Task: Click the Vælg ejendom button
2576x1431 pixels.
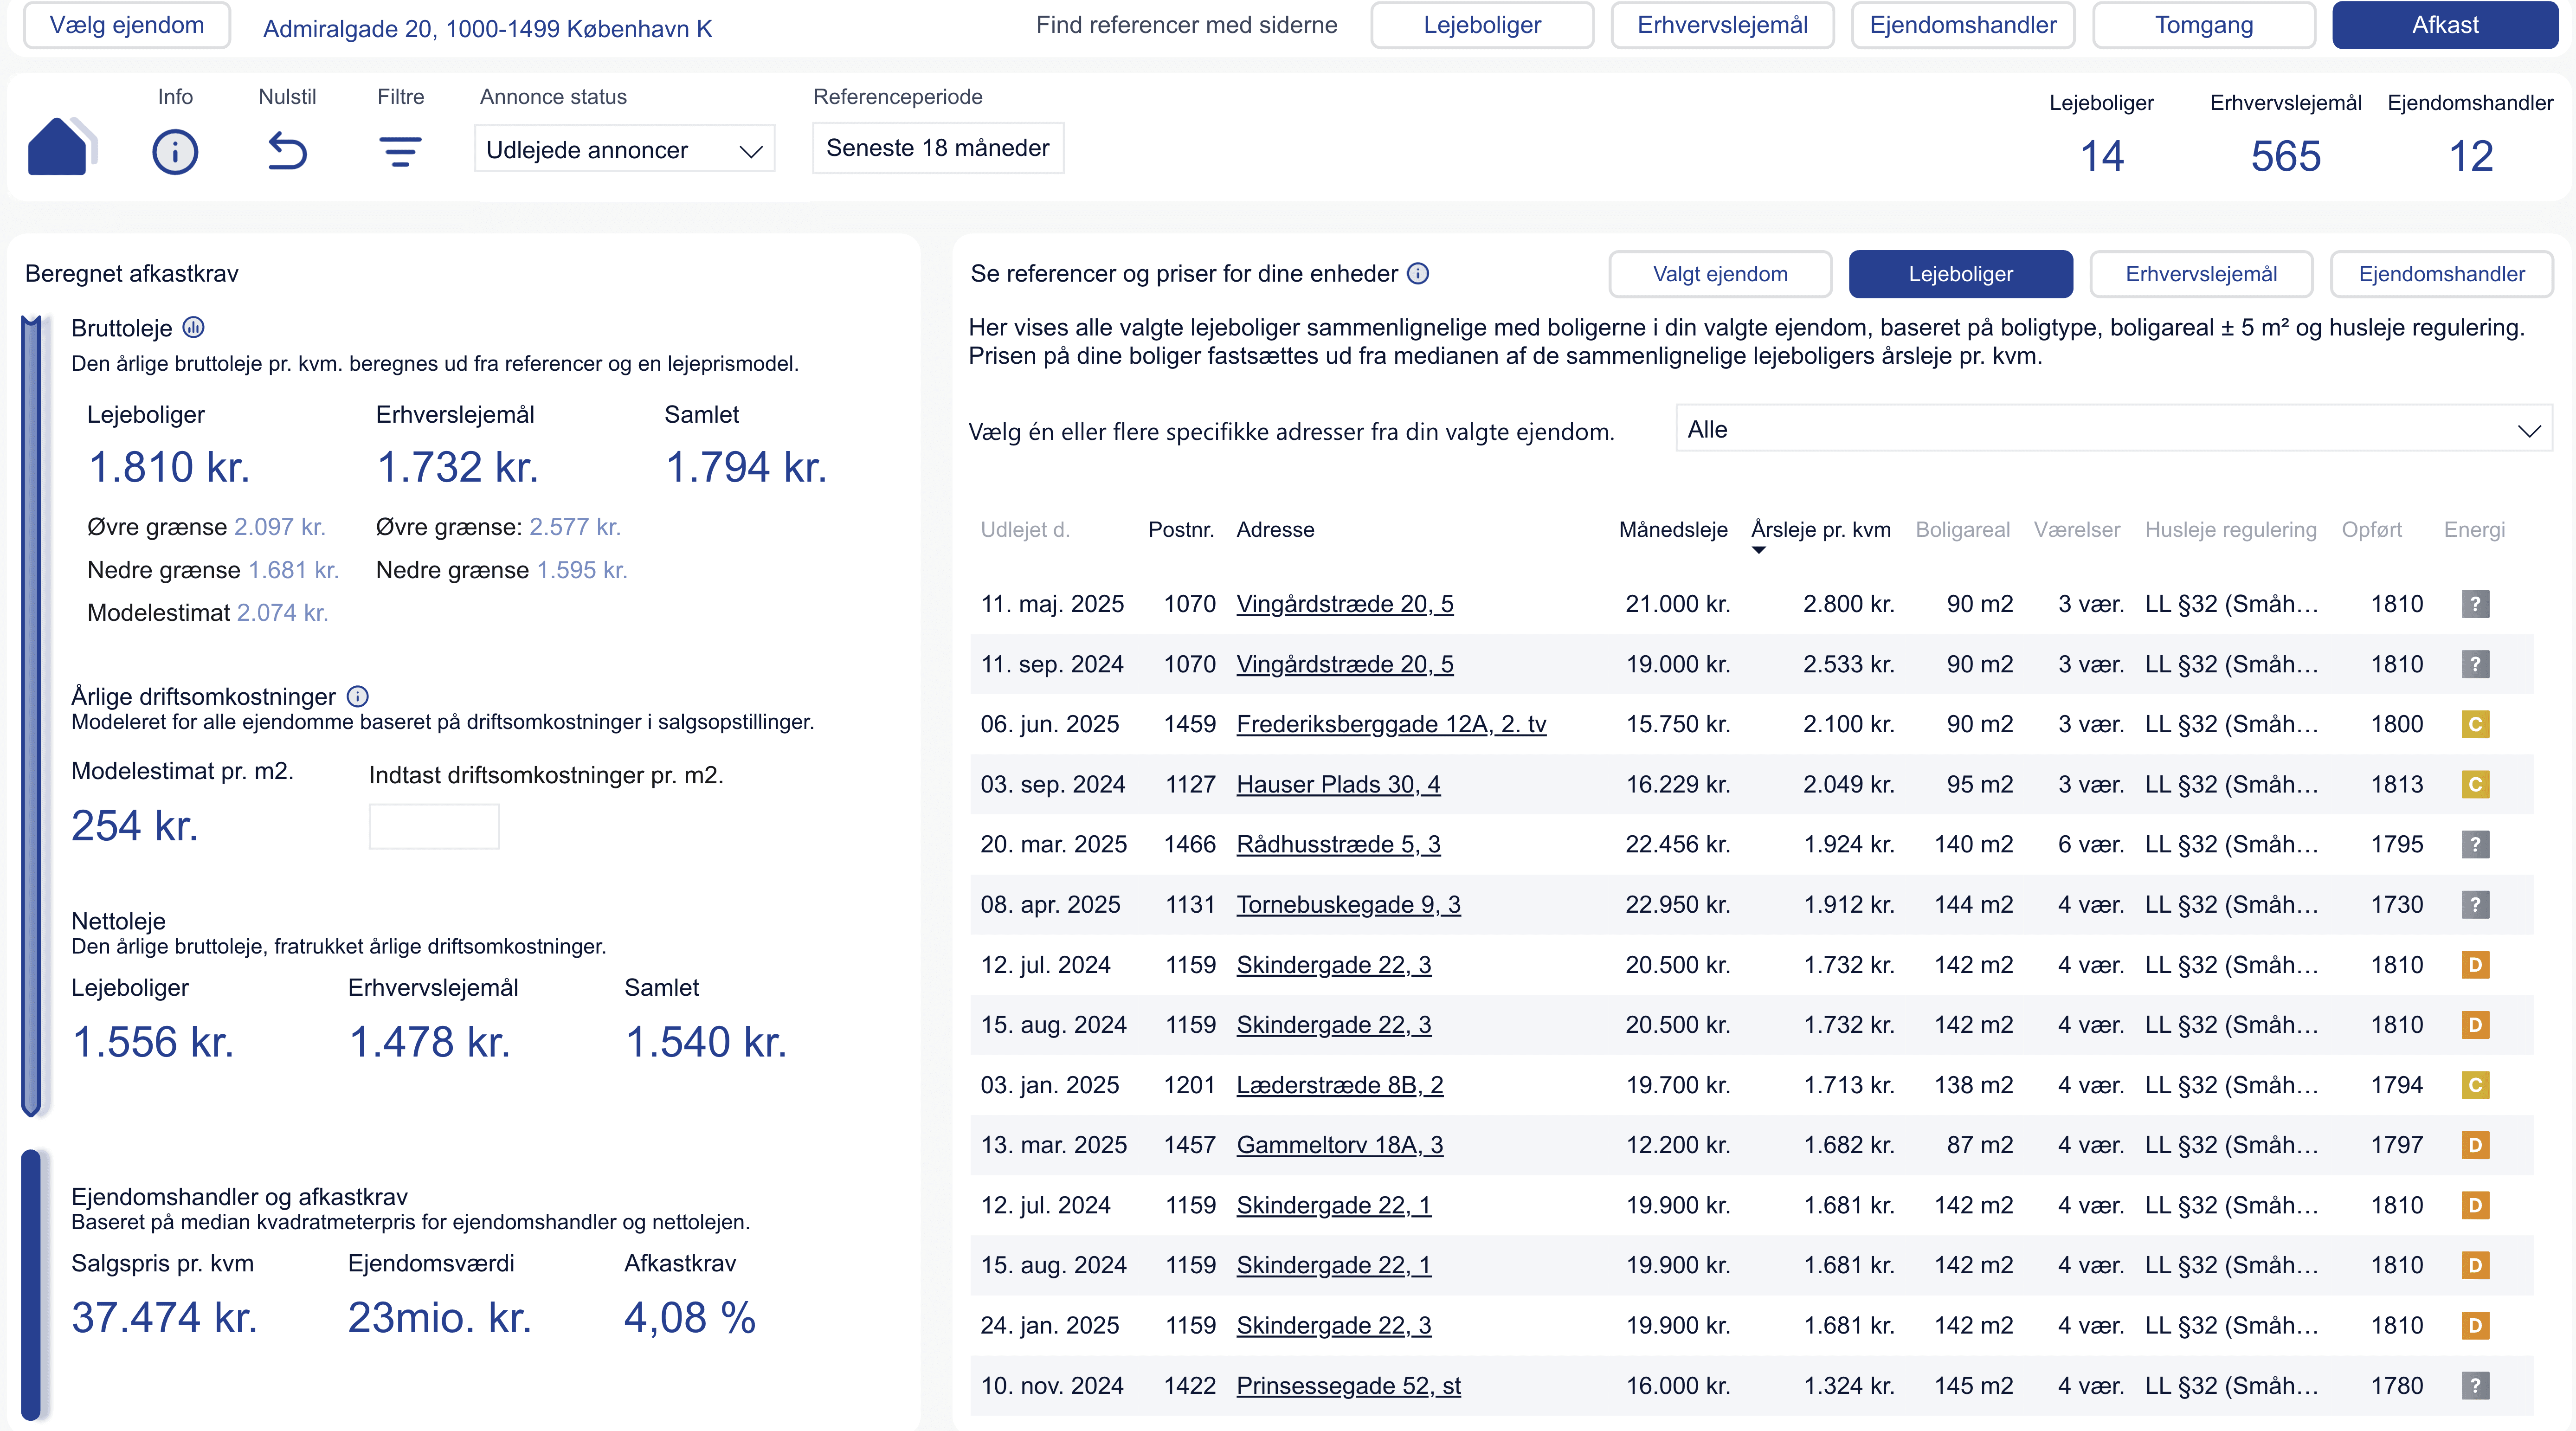Action: (x=126, y=25)
